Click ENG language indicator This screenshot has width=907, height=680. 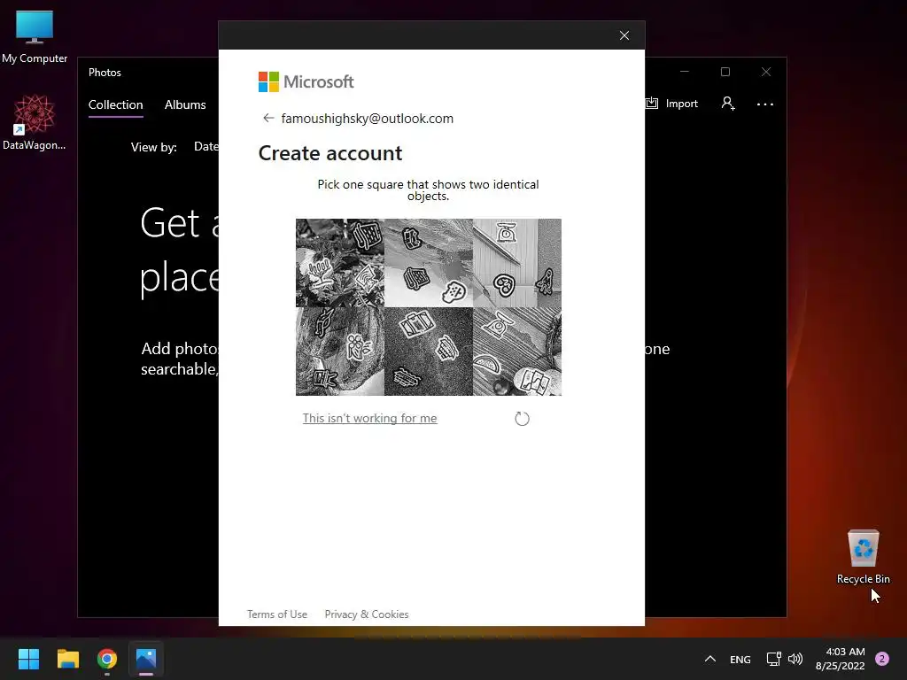point(740,659)
